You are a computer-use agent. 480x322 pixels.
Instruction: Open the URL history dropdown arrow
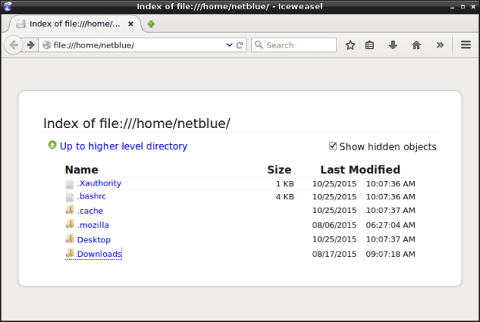tap(229, 45)
